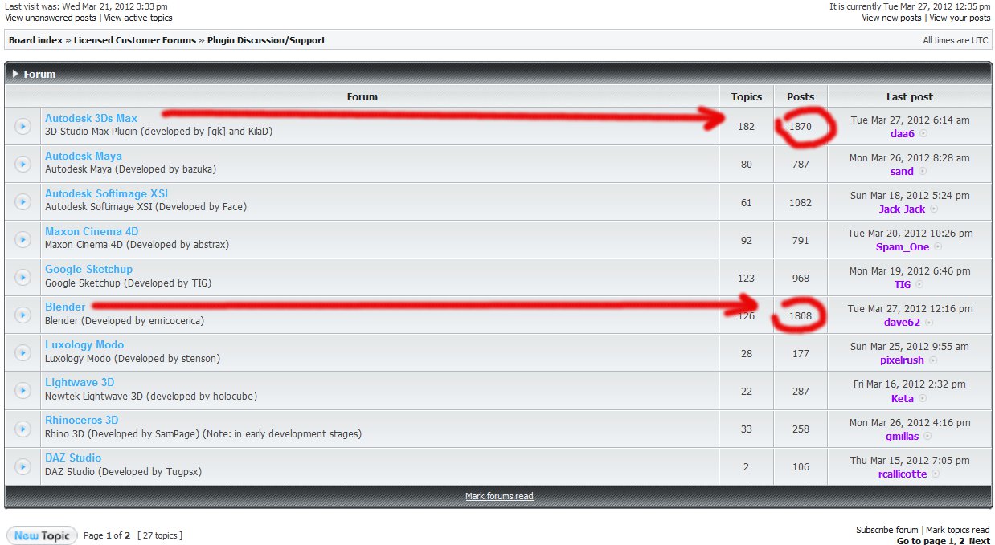The image size is (995, 545).
Task: Open the Luxology Modo forum
Action: click(x=84, y=344)
